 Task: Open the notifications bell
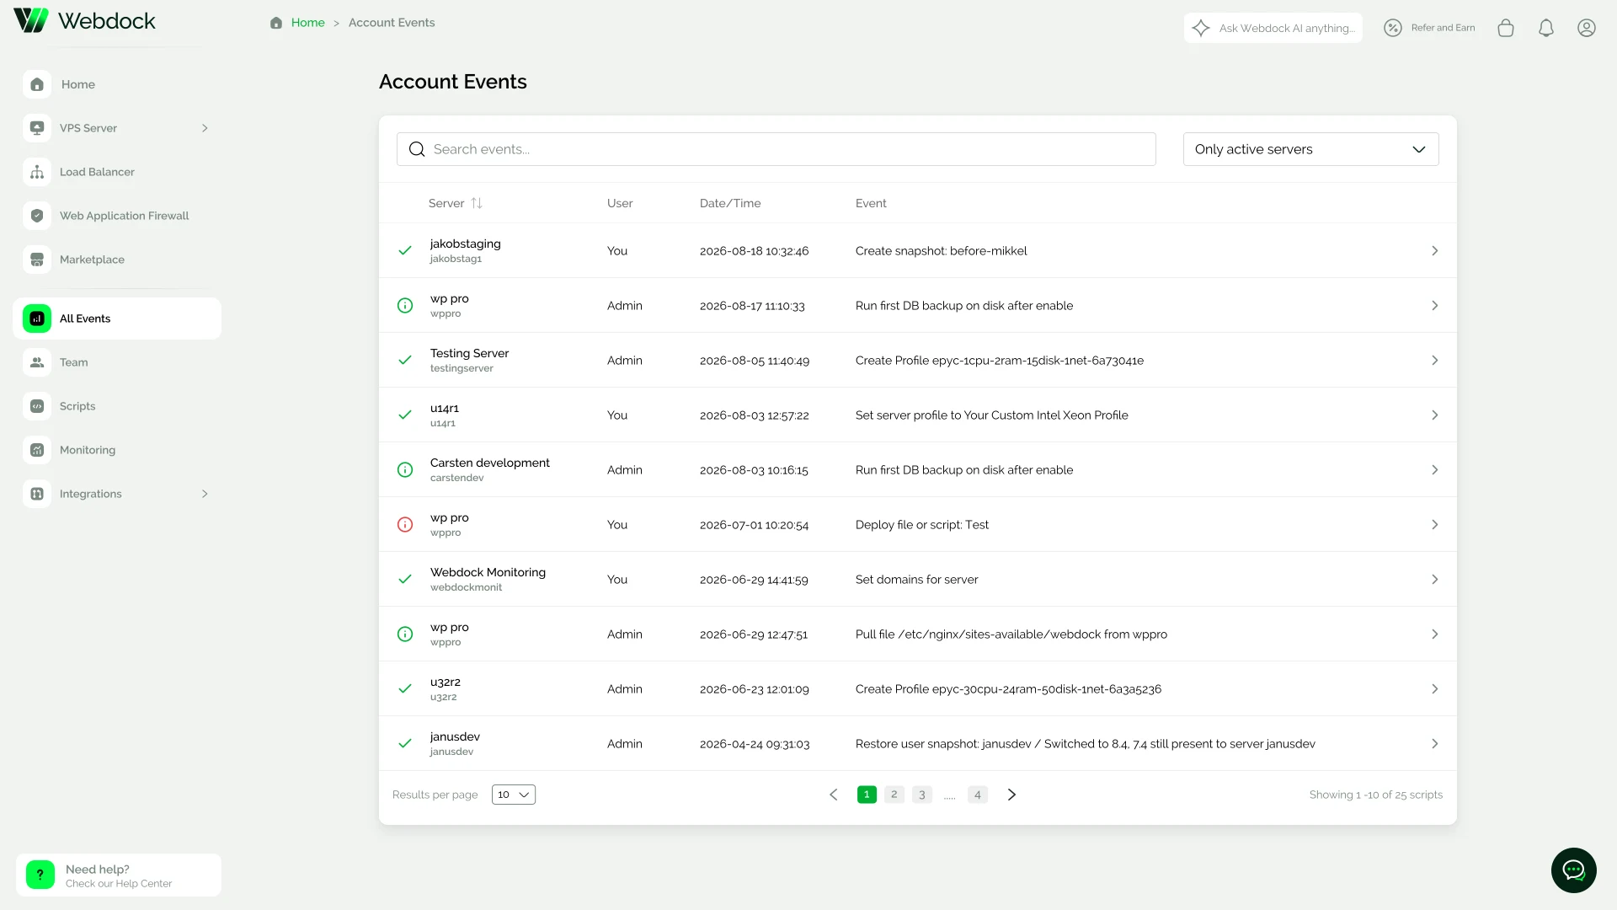pos(1546,28)
